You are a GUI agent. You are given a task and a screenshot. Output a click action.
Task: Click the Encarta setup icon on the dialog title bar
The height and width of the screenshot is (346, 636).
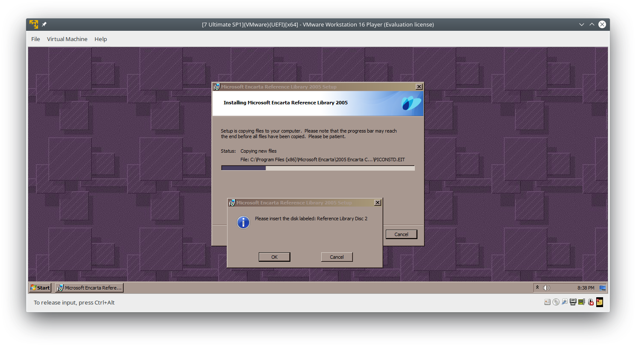[x=232, y=202]
